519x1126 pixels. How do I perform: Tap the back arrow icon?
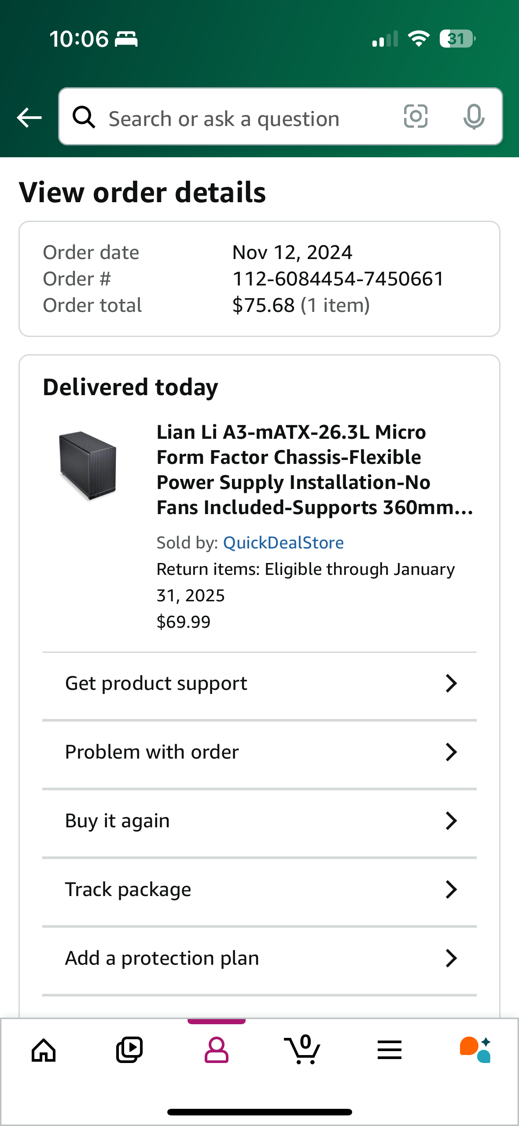click(x=29, y=118)
